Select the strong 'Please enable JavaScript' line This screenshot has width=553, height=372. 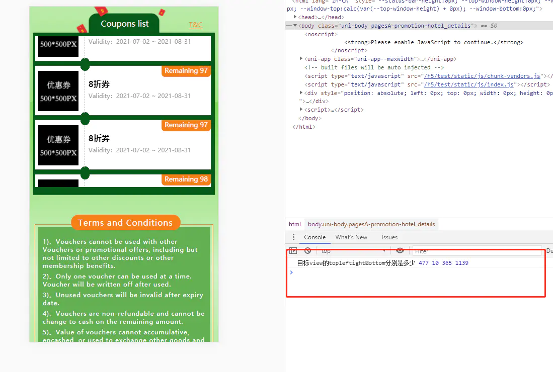click(434, 42)
